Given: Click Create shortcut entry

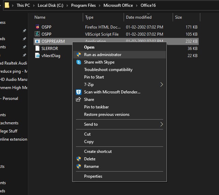Looking at the screenshot, I should (98, 152).
